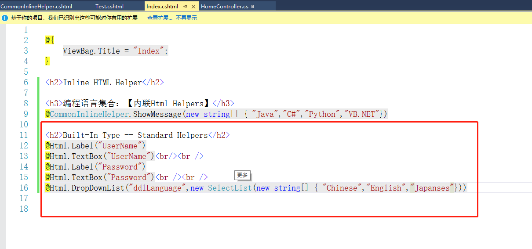The image size is (532, 249).
Task: Click the closing brace on line 4
Action: tap(47, 61)
